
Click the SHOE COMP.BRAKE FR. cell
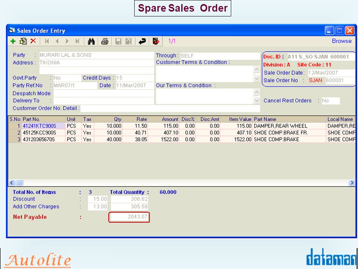coord(289,133)
